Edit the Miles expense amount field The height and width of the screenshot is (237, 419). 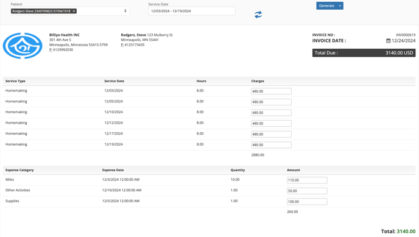[307, 180]
